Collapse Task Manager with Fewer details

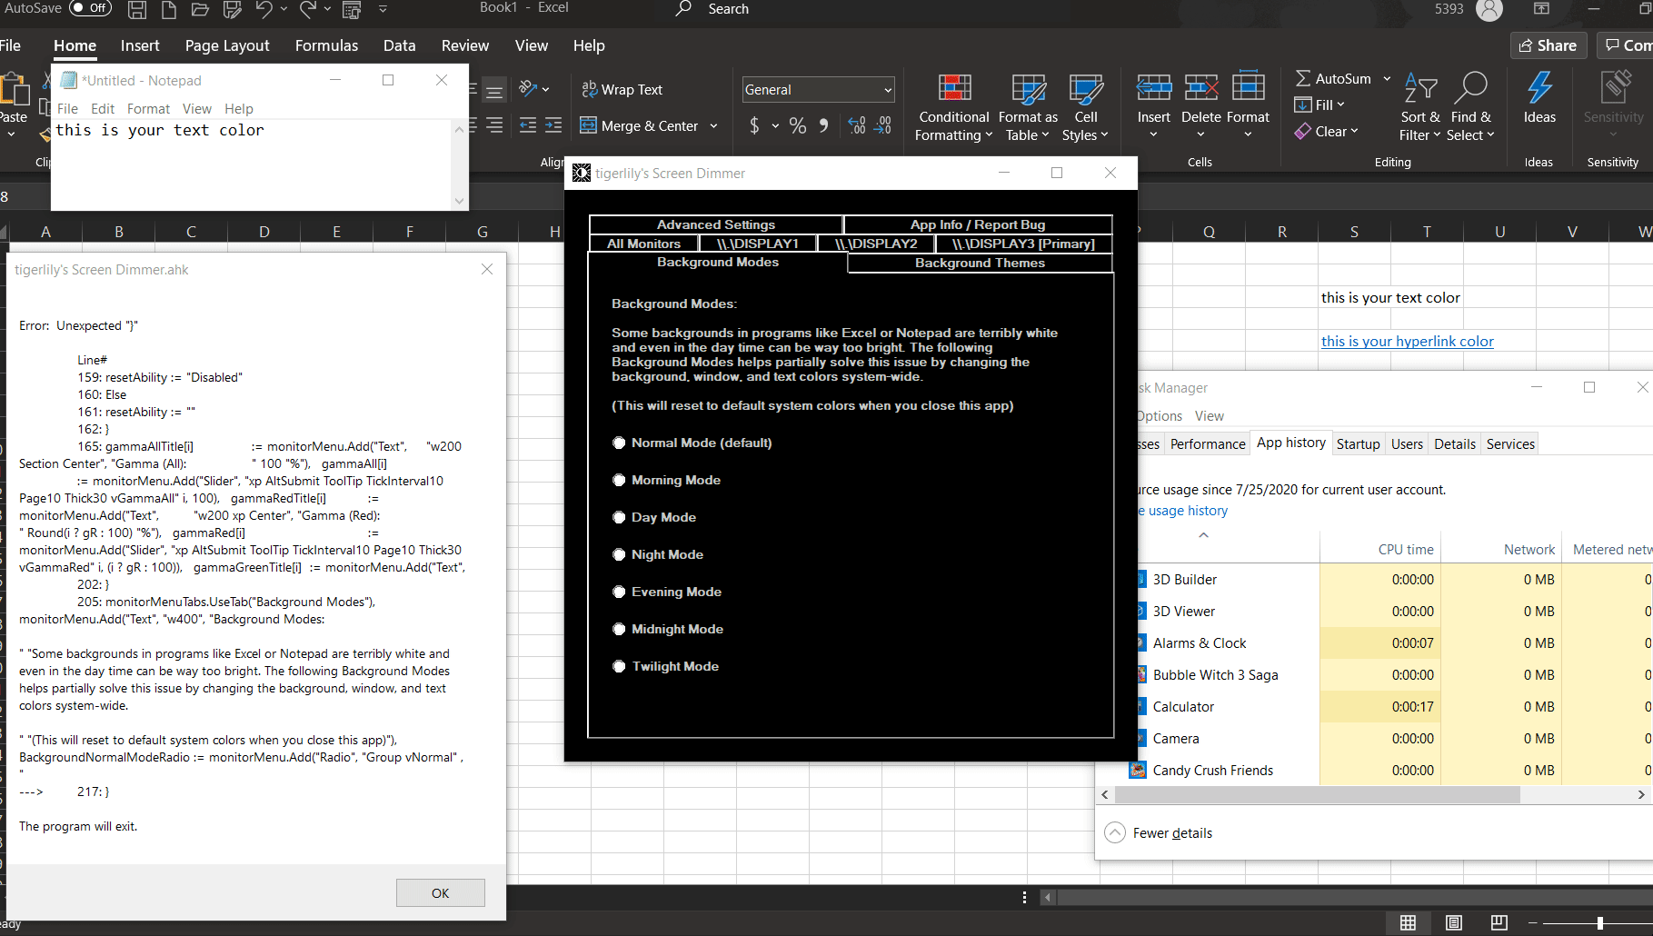click(1159, 832)
